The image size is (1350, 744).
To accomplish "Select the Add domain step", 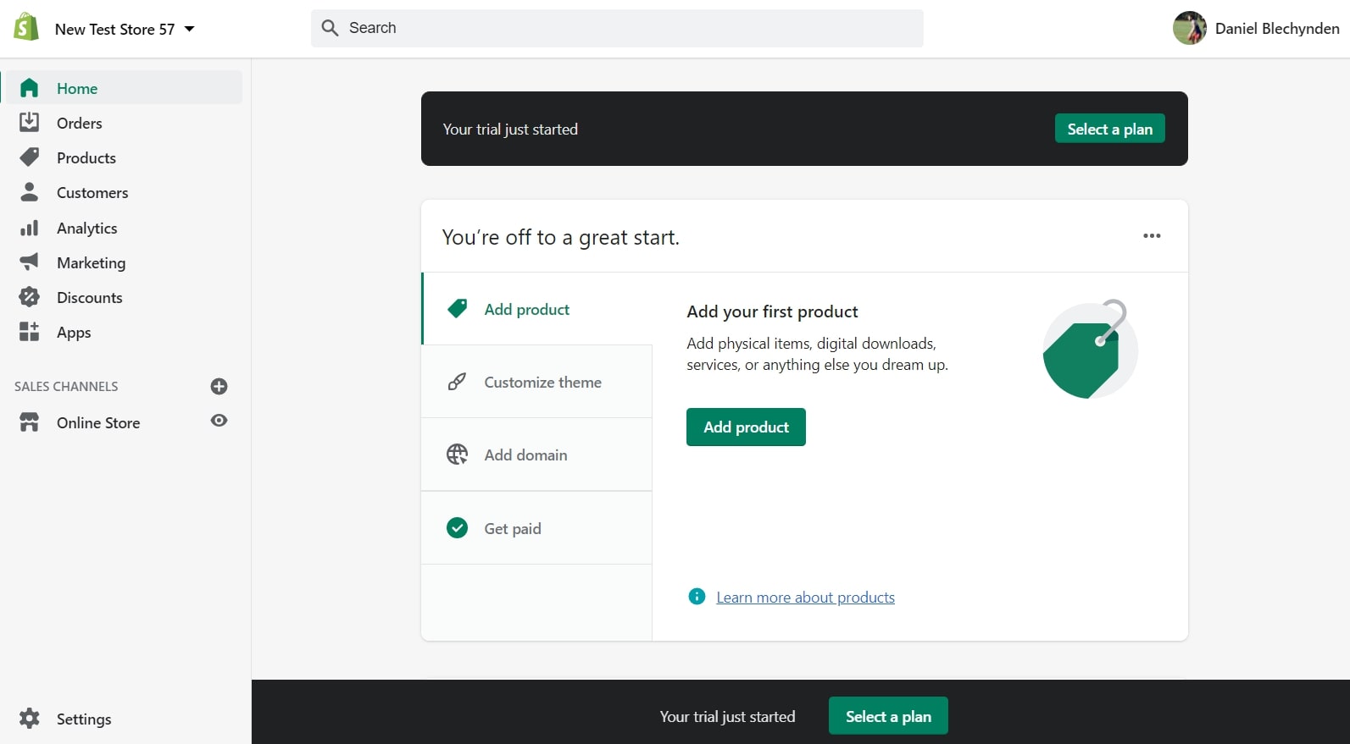I will (x=536, y=455).
